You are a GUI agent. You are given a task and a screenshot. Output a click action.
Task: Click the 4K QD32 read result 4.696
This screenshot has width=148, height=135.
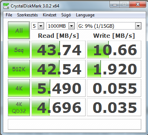tap(58, 107)
